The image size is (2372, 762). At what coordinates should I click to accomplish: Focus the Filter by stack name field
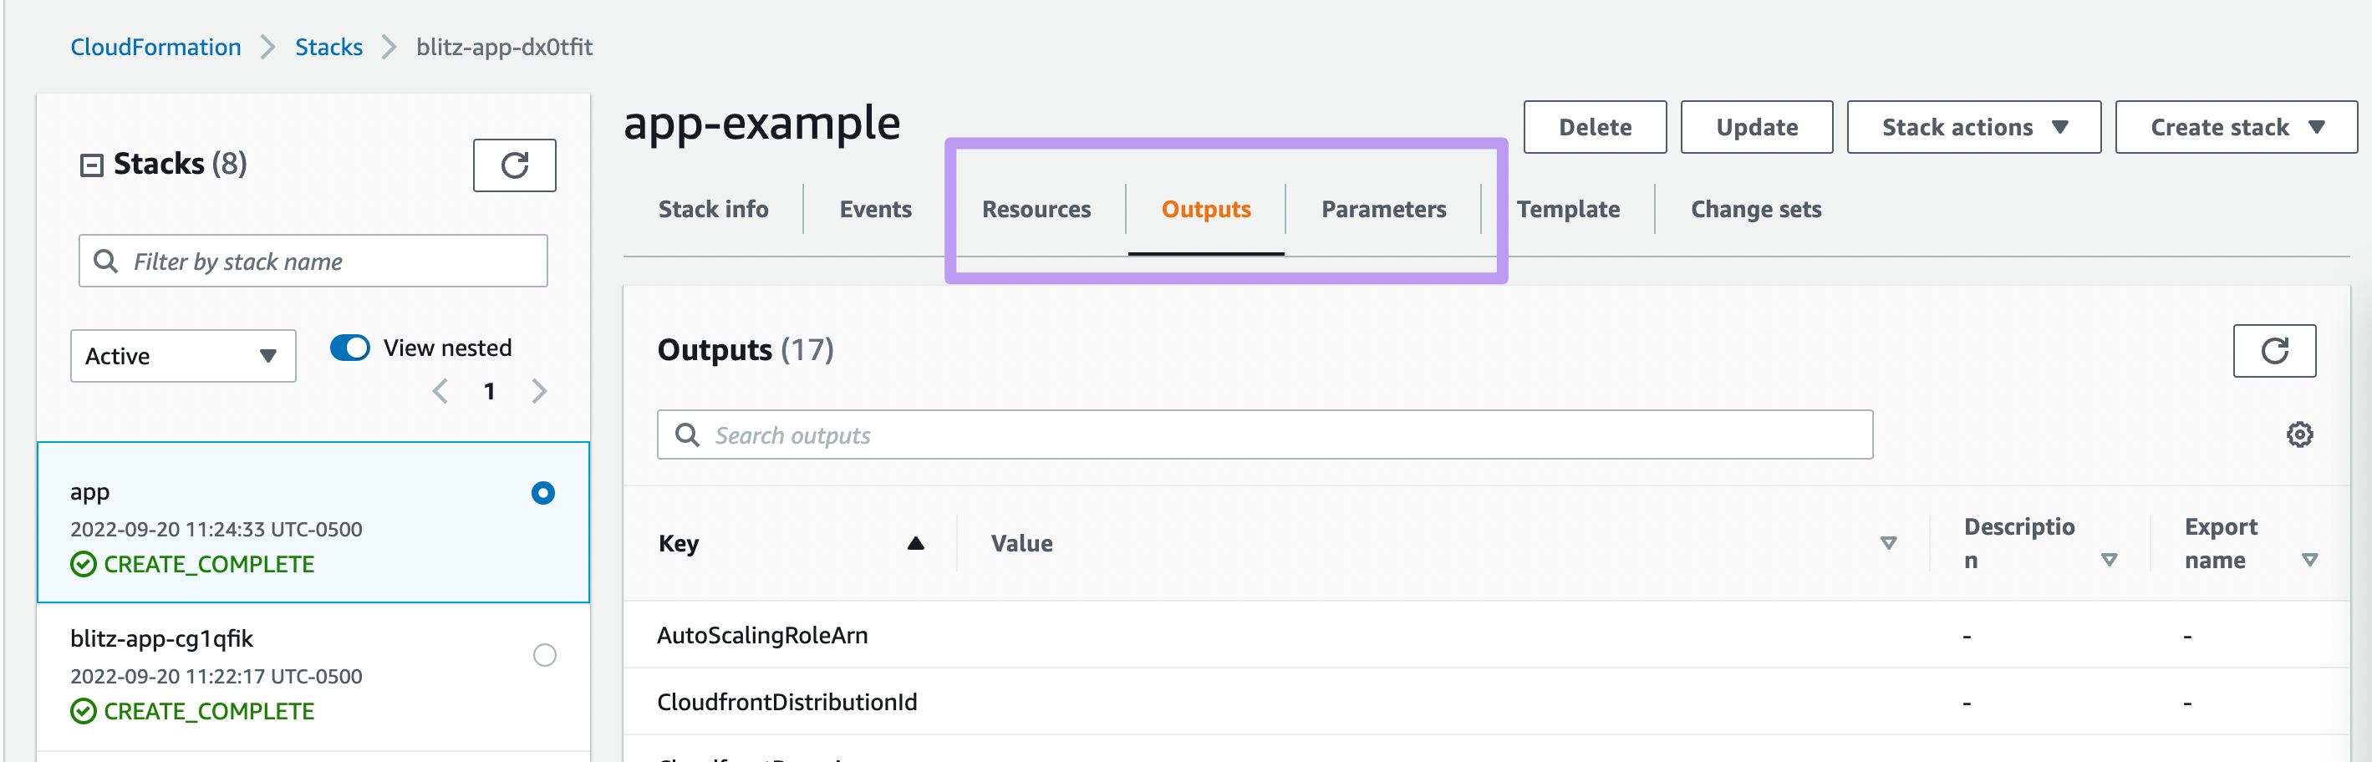pos(313,262)
